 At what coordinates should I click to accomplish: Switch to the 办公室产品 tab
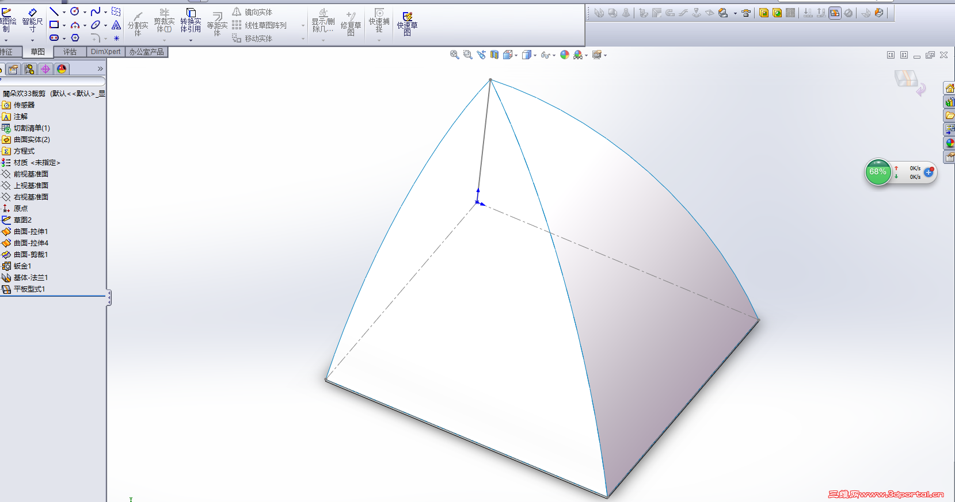click(x=146, y=52)
